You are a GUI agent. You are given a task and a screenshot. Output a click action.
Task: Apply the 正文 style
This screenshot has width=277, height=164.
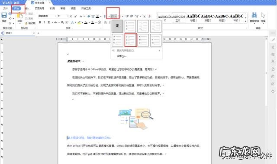[x=179, y=18]
